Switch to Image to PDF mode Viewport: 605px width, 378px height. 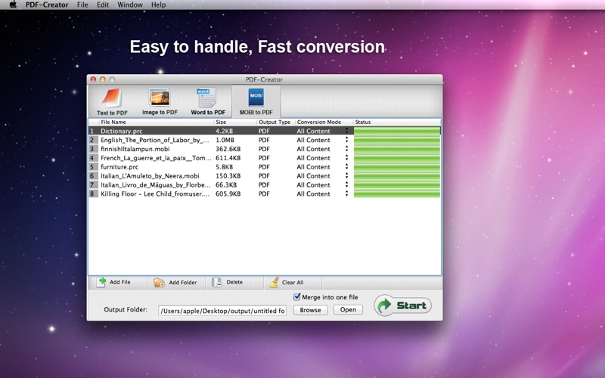click(160, 102)
